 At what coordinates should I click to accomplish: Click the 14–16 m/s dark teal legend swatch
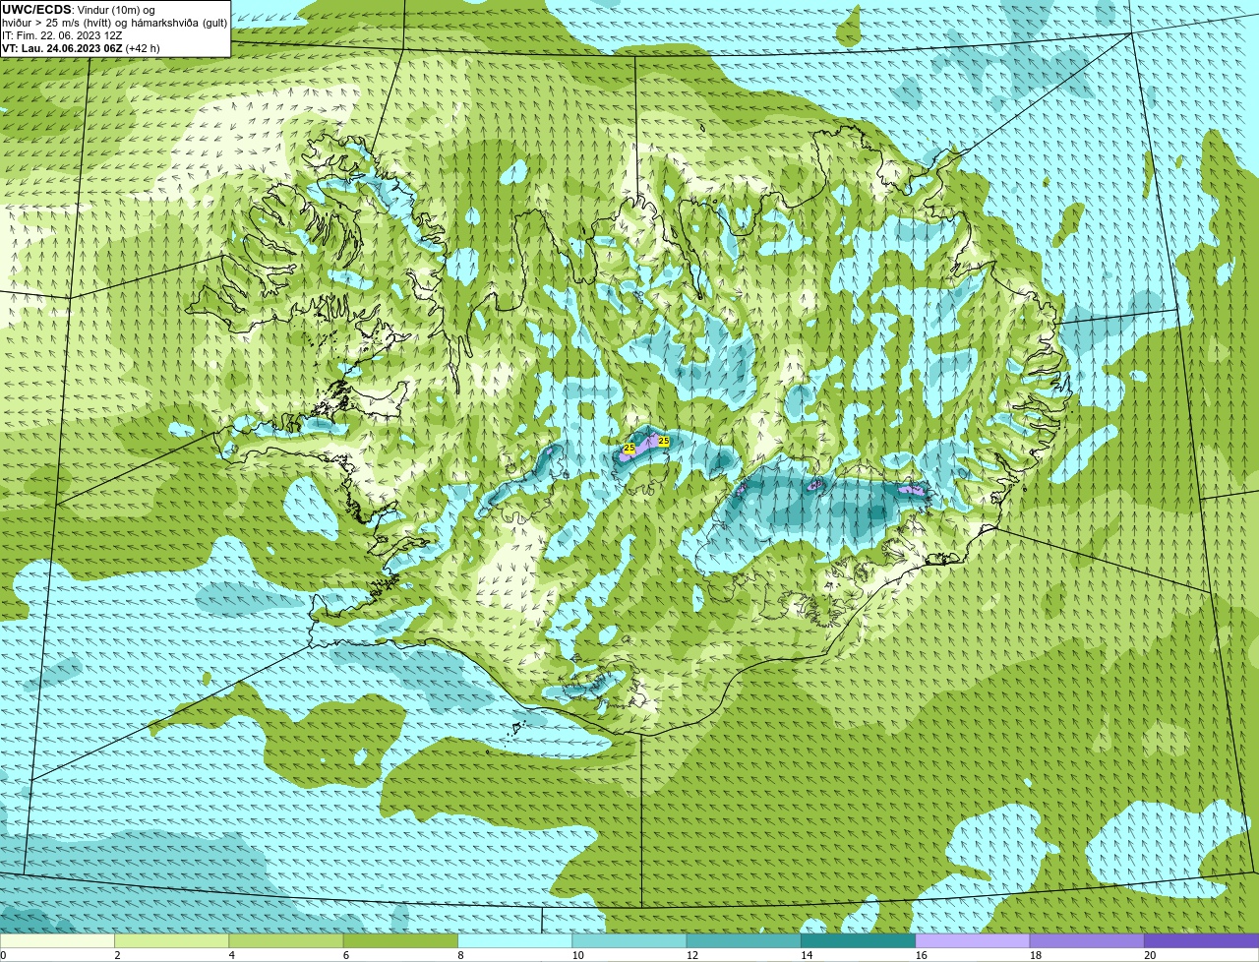pyautogui.click(x=859, y=940)
